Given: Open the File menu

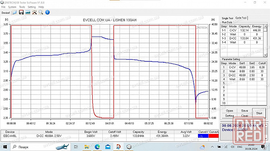Looking at the screenshot, I should tap(4, 7).
